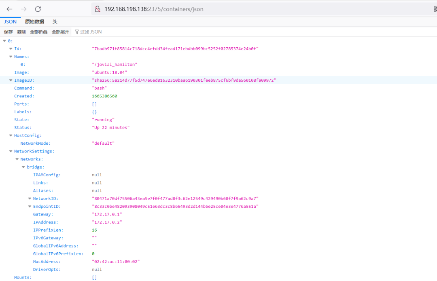Click the IPv6Gateway key label
Screen dimensions: 437x281
(48, 238)
